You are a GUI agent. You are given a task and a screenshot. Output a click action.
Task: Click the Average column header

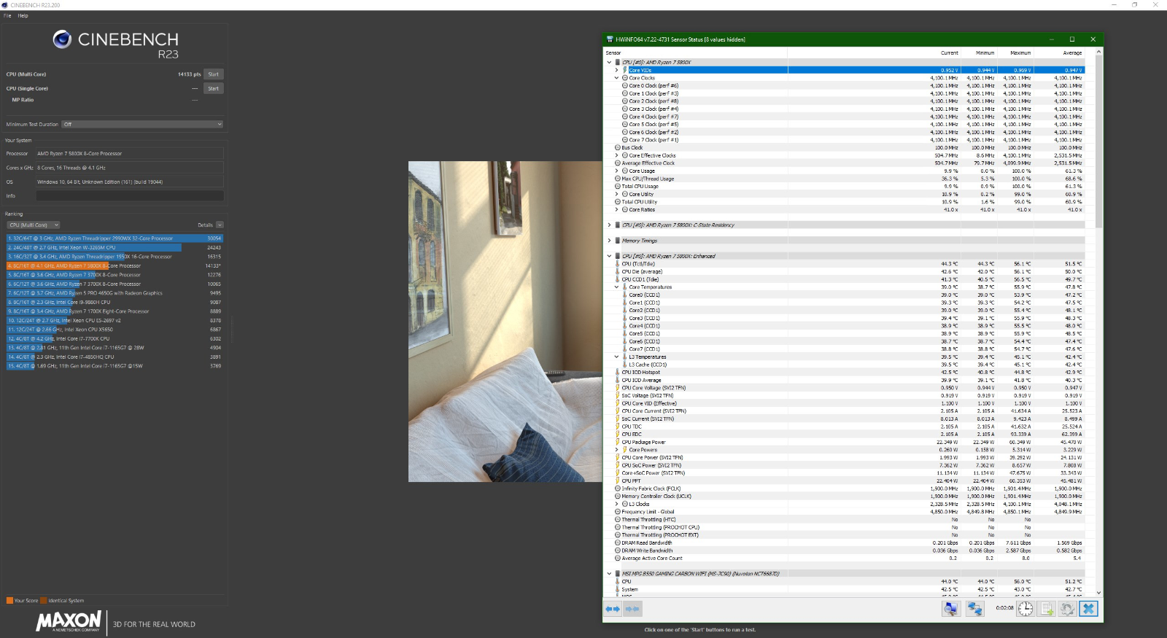tap(1072, 52)
